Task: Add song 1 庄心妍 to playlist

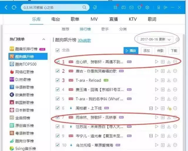Action: pos(162,62)
